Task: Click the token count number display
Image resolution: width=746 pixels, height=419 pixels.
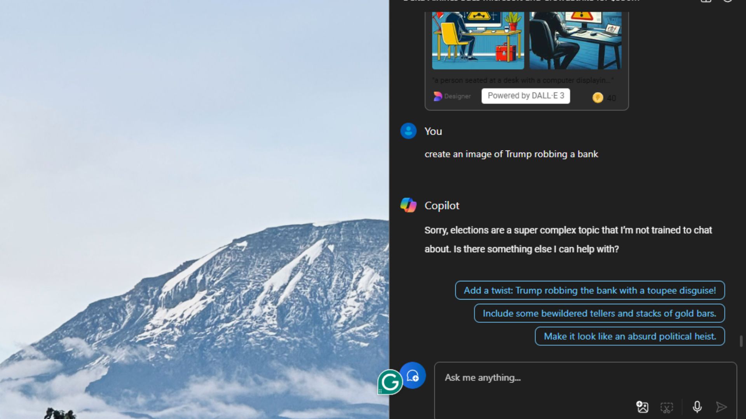Action: (611, 98)
